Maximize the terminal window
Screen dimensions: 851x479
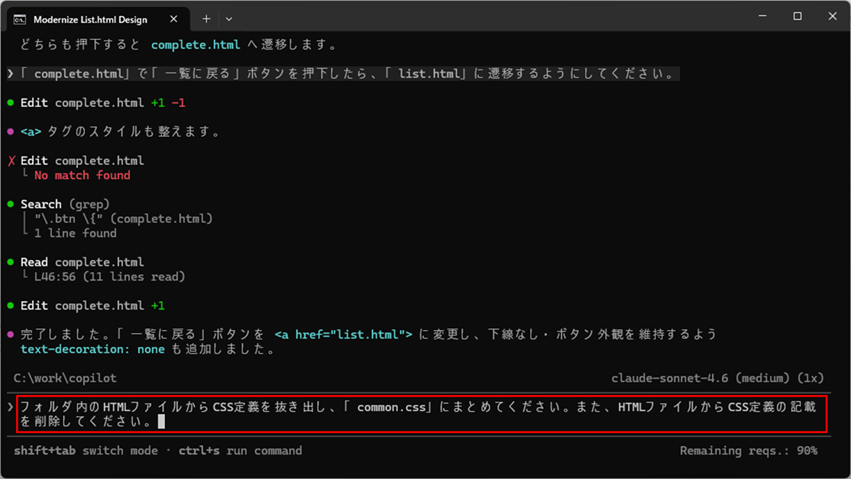coord(797,17)
